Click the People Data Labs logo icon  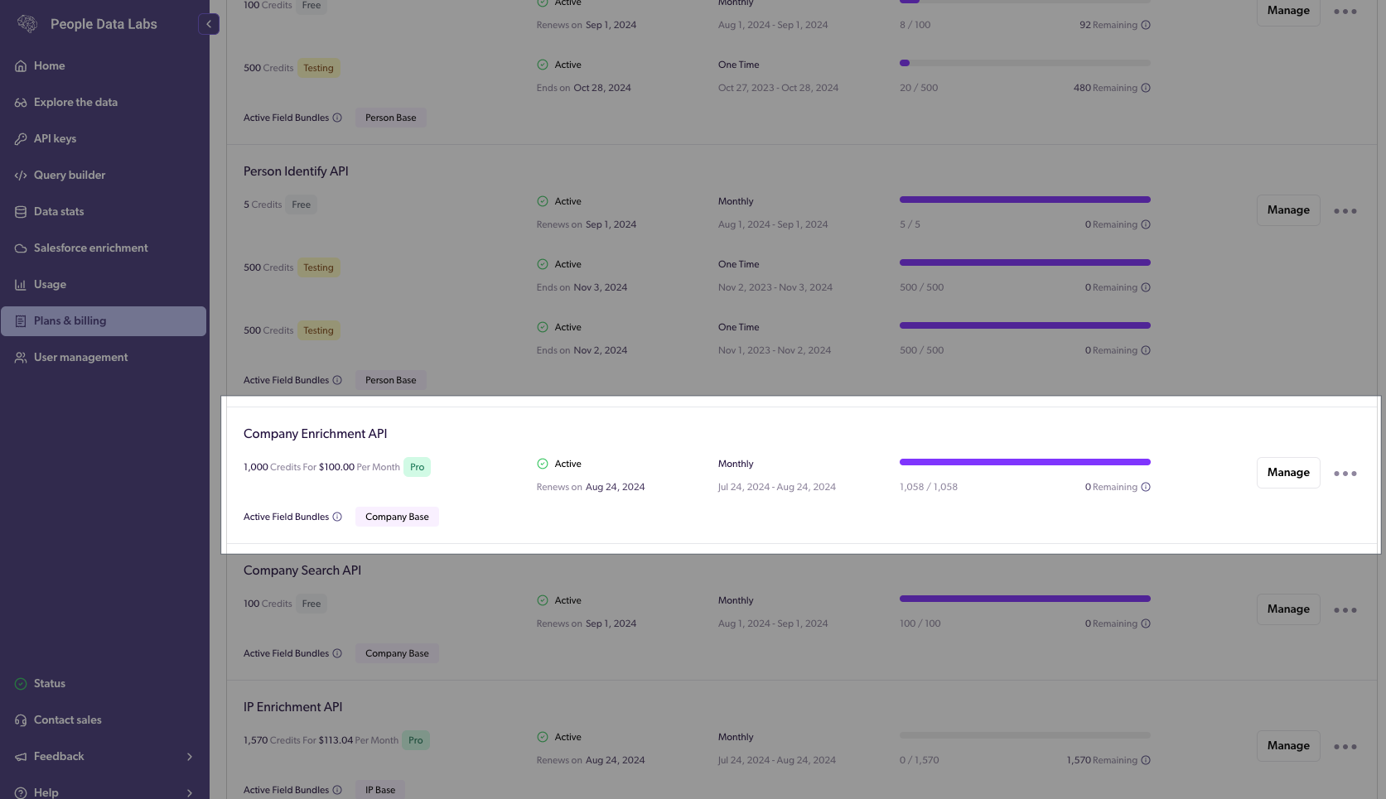pos(27,24)
